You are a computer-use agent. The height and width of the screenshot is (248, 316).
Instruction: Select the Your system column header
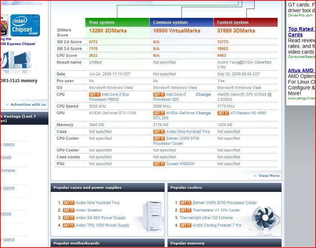point(117,22)
